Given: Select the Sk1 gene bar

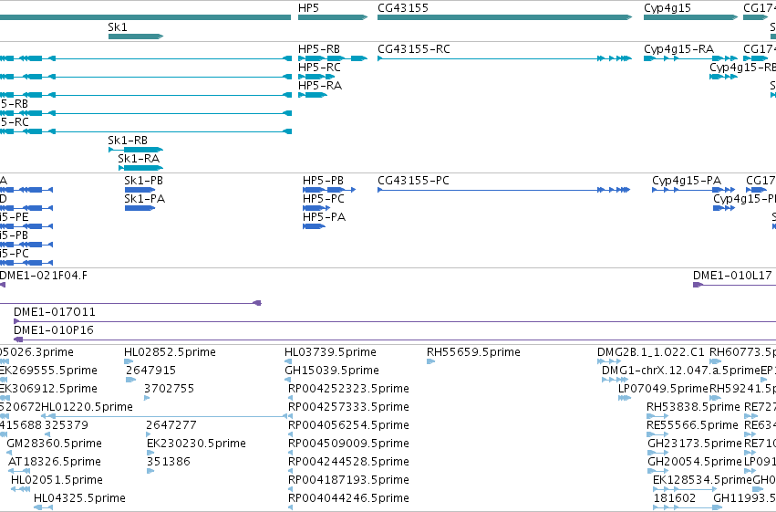Looking at the screenshot, I should click(136, 37).
